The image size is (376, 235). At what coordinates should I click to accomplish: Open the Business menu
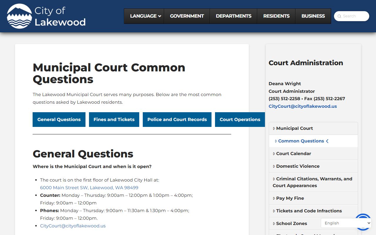coord(313,16)
